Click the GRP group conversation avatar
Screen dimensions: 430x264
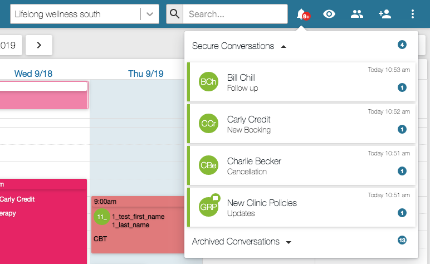(209, 206)
